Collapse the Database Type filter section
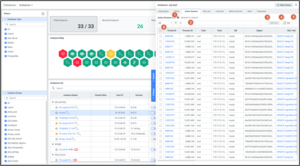Viewport: 300px width, 166px height. point(5,19)
